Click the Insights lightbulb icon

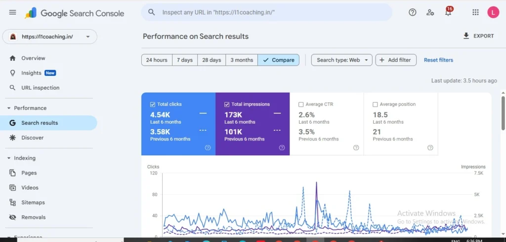12,73
